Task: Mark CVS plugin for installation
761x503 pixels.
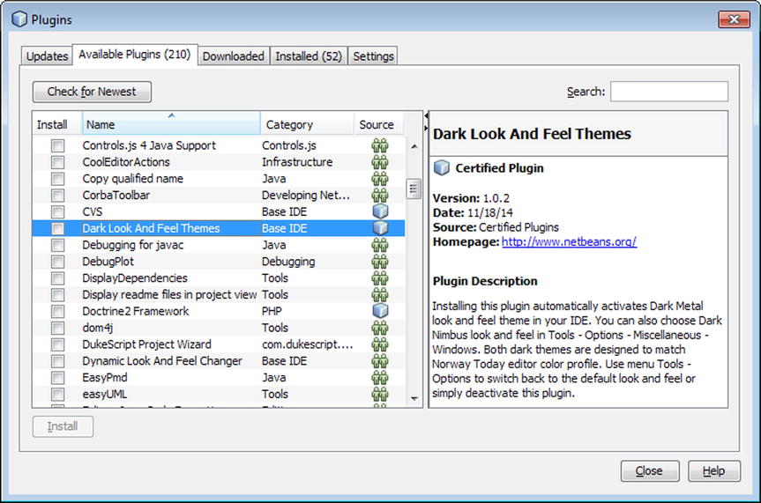Action: click(57, 212)
